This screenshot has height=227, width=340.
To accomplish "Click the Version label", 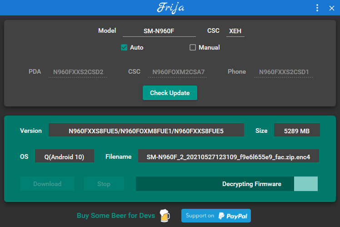I will click(x=31, y=131).
